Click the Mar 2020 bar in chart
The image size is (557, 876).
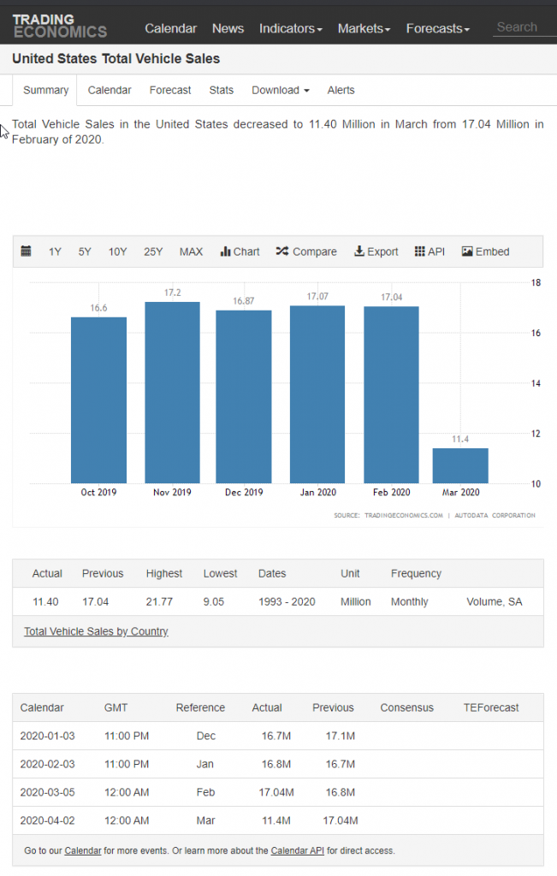pos(460,465)
